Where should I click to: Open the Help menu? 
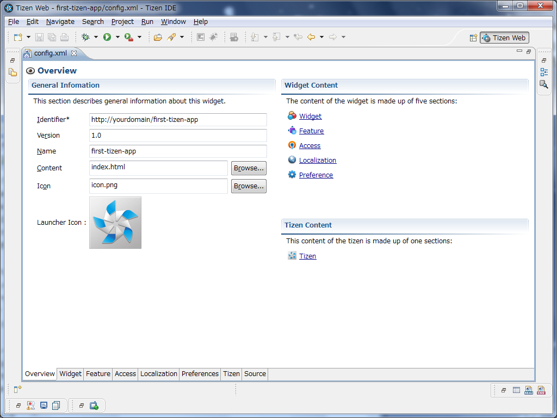tap(201, 22)
